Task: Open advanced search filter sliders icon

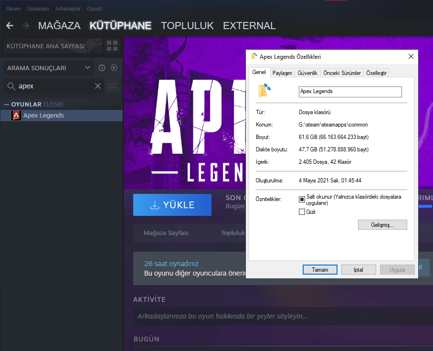Action: [112, 86]
